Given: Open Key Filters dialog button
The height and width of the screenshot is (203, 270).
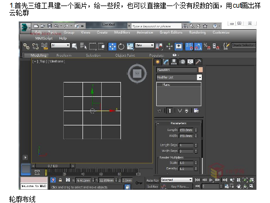Looking at the screenshot, I should [180, 186].
